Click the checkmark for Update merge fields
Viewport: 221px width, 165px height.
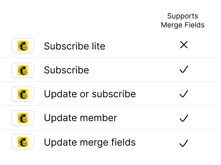[184, 143]
